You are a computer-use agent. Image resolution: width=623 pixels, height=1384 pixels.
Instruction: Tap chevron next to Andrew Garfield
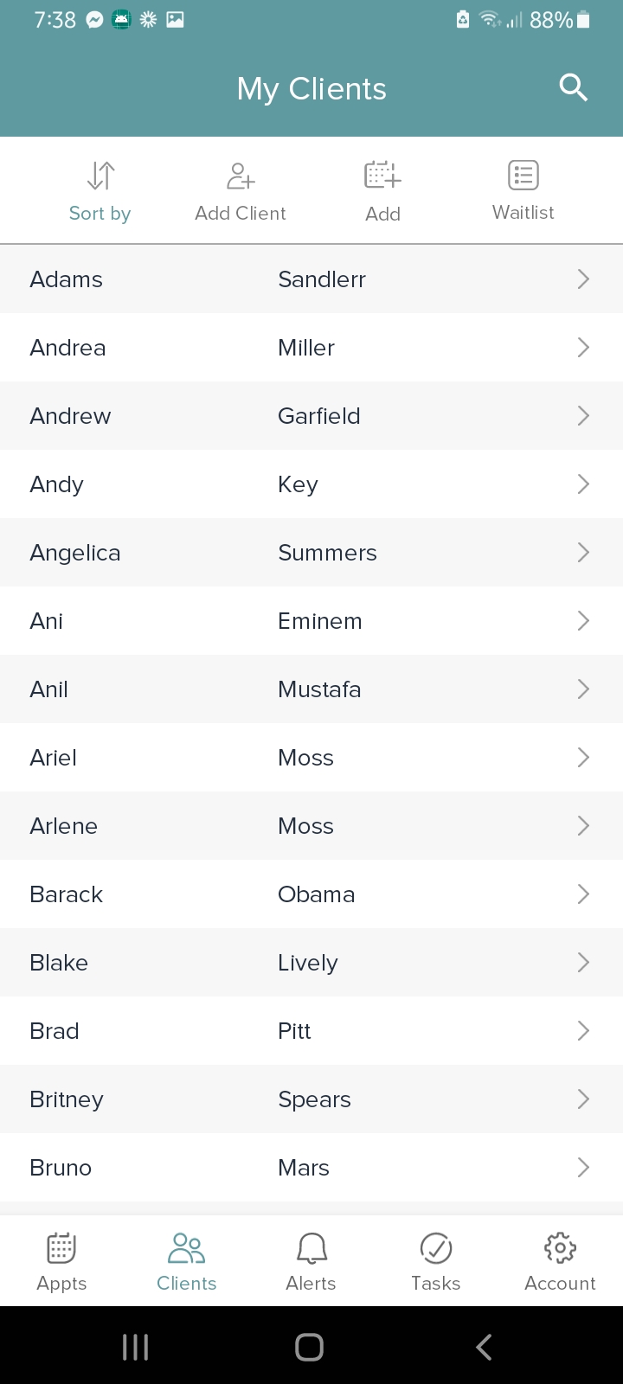583,415
